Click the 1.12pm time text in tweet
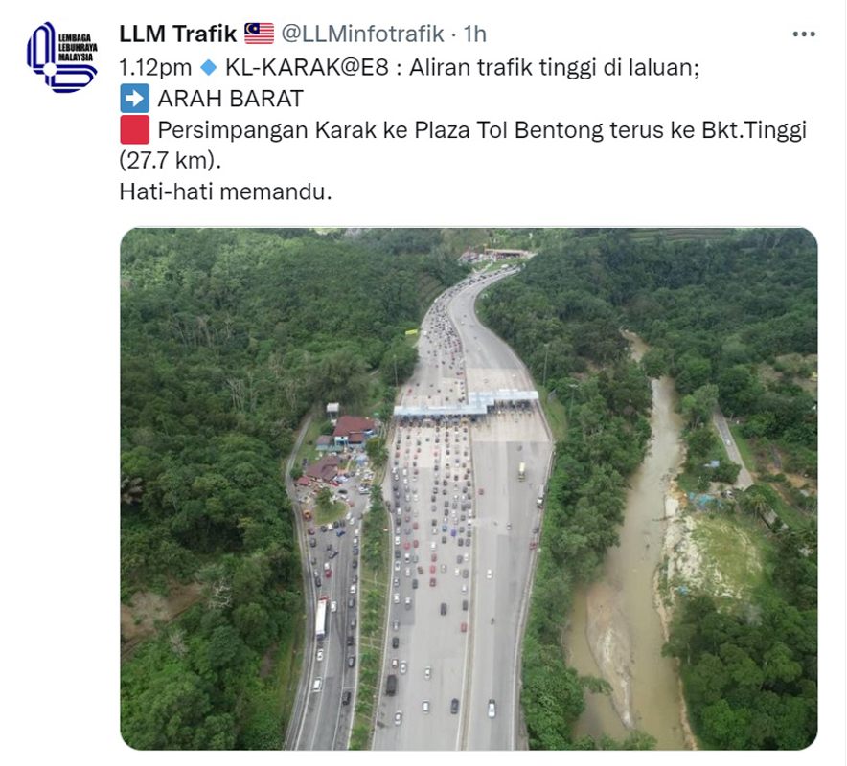Image resolution: width=847 pixels, height=766 pixels. (155, 68)
